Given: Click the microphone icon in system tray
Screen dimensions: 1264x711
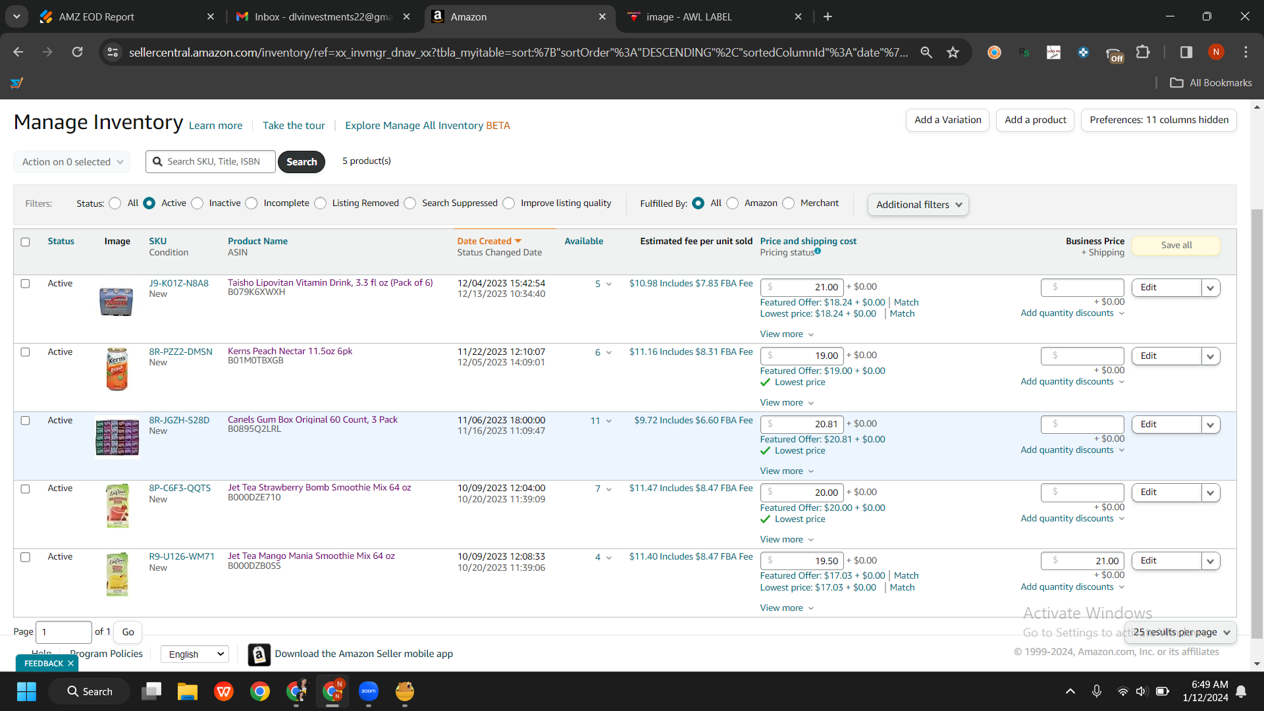Looking at the screenshot, I should point(1097,691).
